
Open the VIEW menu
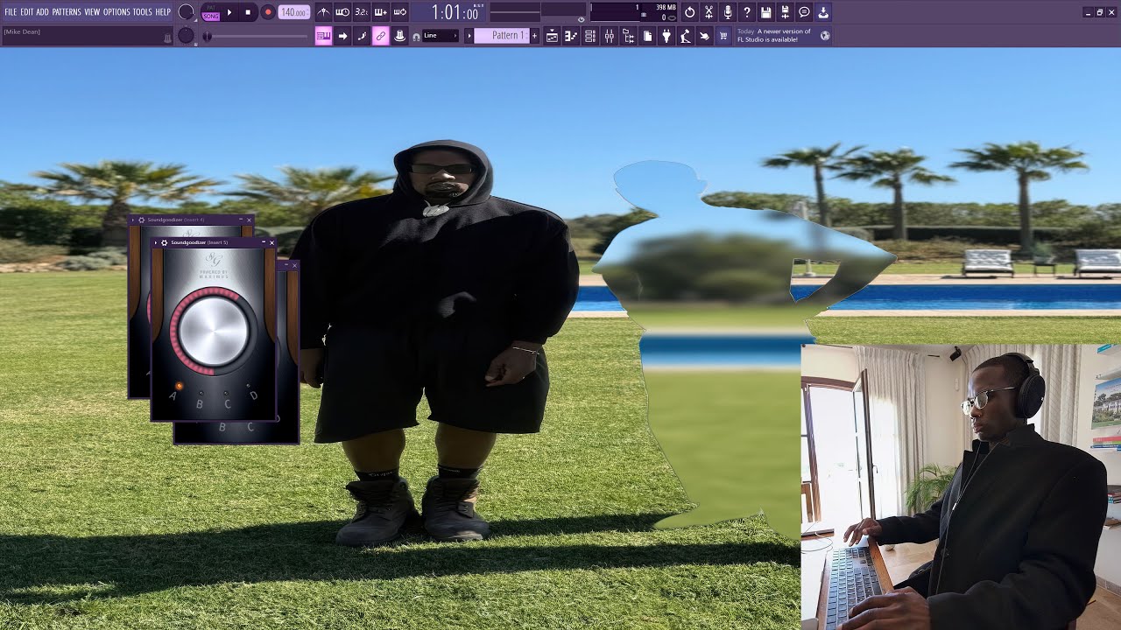tap(92, 12)
